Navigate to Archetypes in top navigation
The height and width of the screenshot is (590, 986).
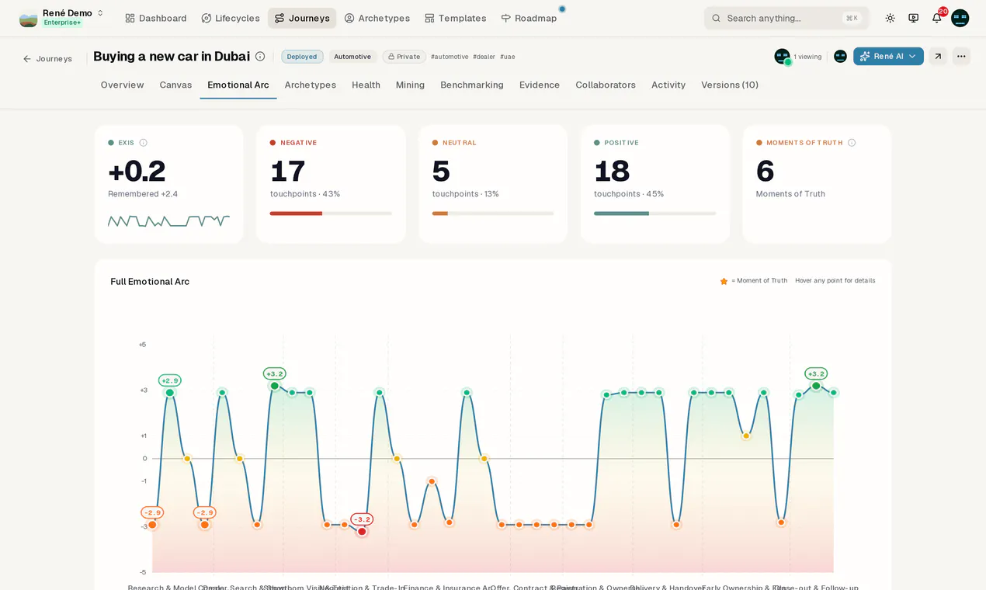[x=377, y=18]
